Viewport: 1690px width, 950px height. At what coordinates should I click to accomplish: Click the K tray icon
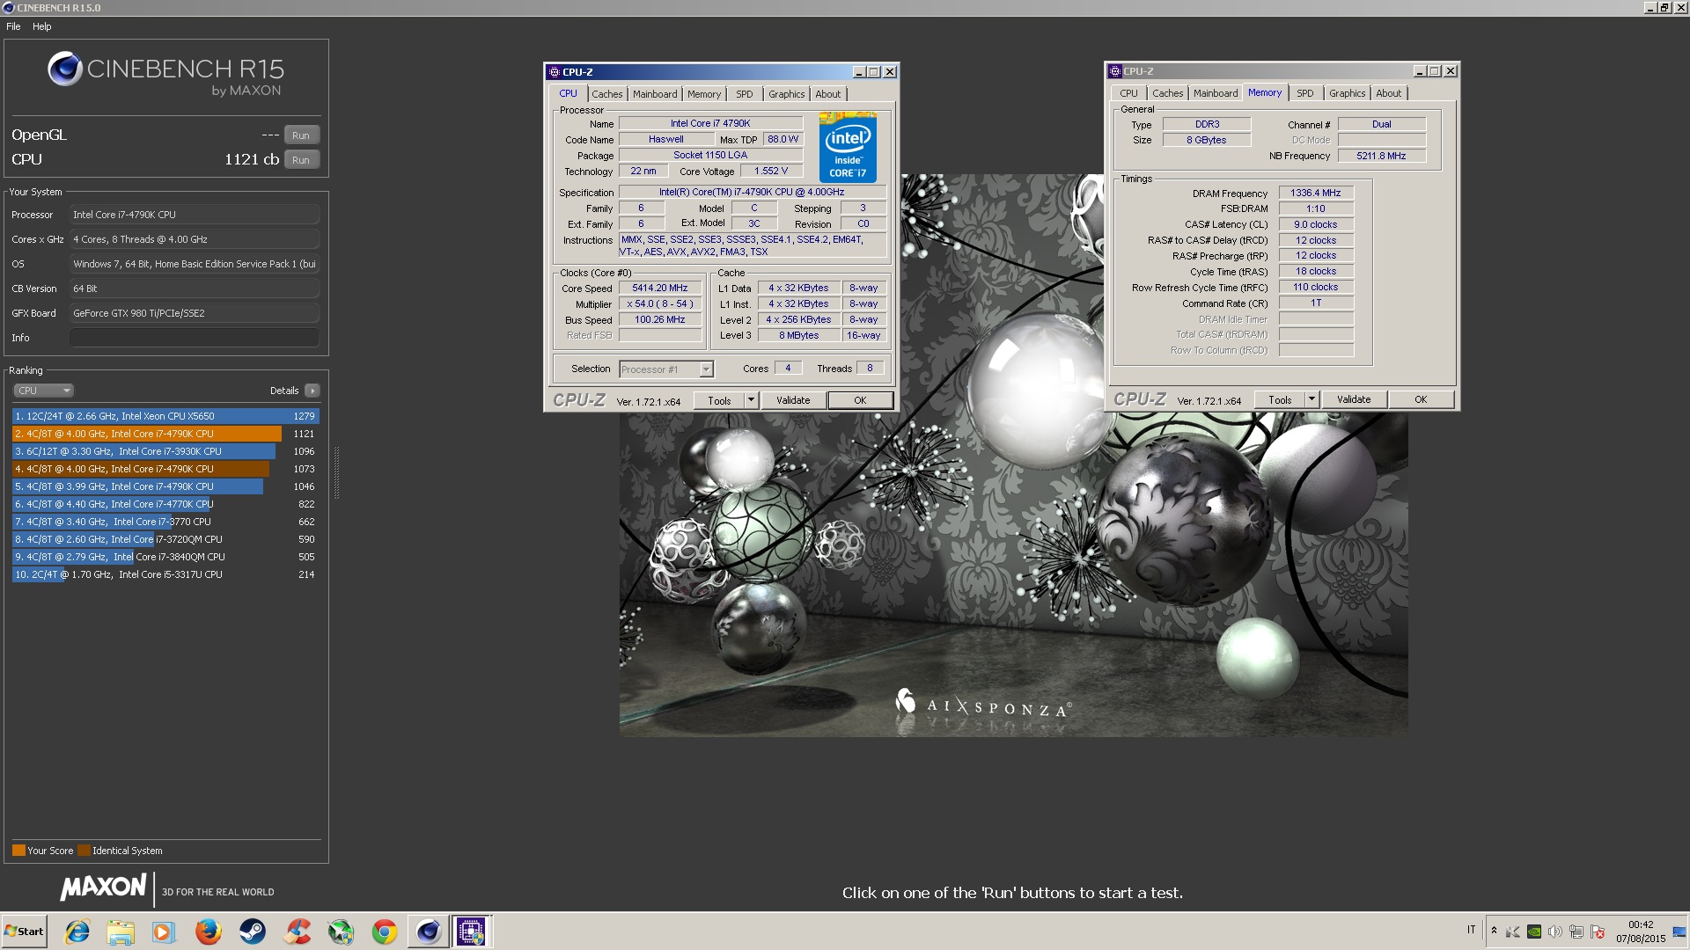click(x=1513, y=932)
